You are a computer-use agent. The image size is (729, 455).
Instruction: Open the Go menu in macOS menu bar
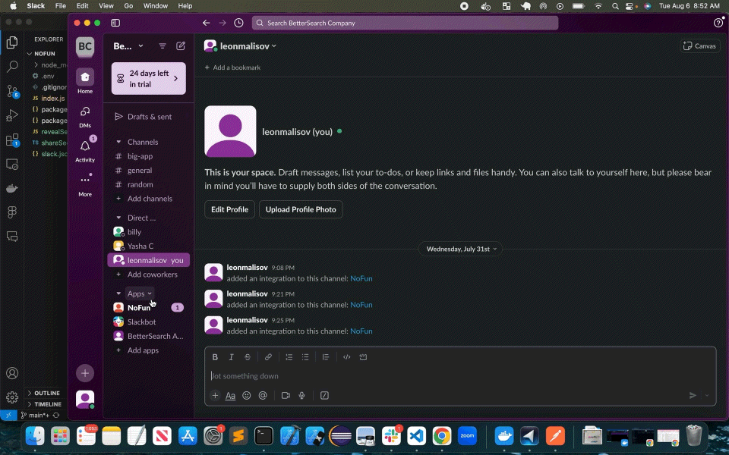(128, 6)
